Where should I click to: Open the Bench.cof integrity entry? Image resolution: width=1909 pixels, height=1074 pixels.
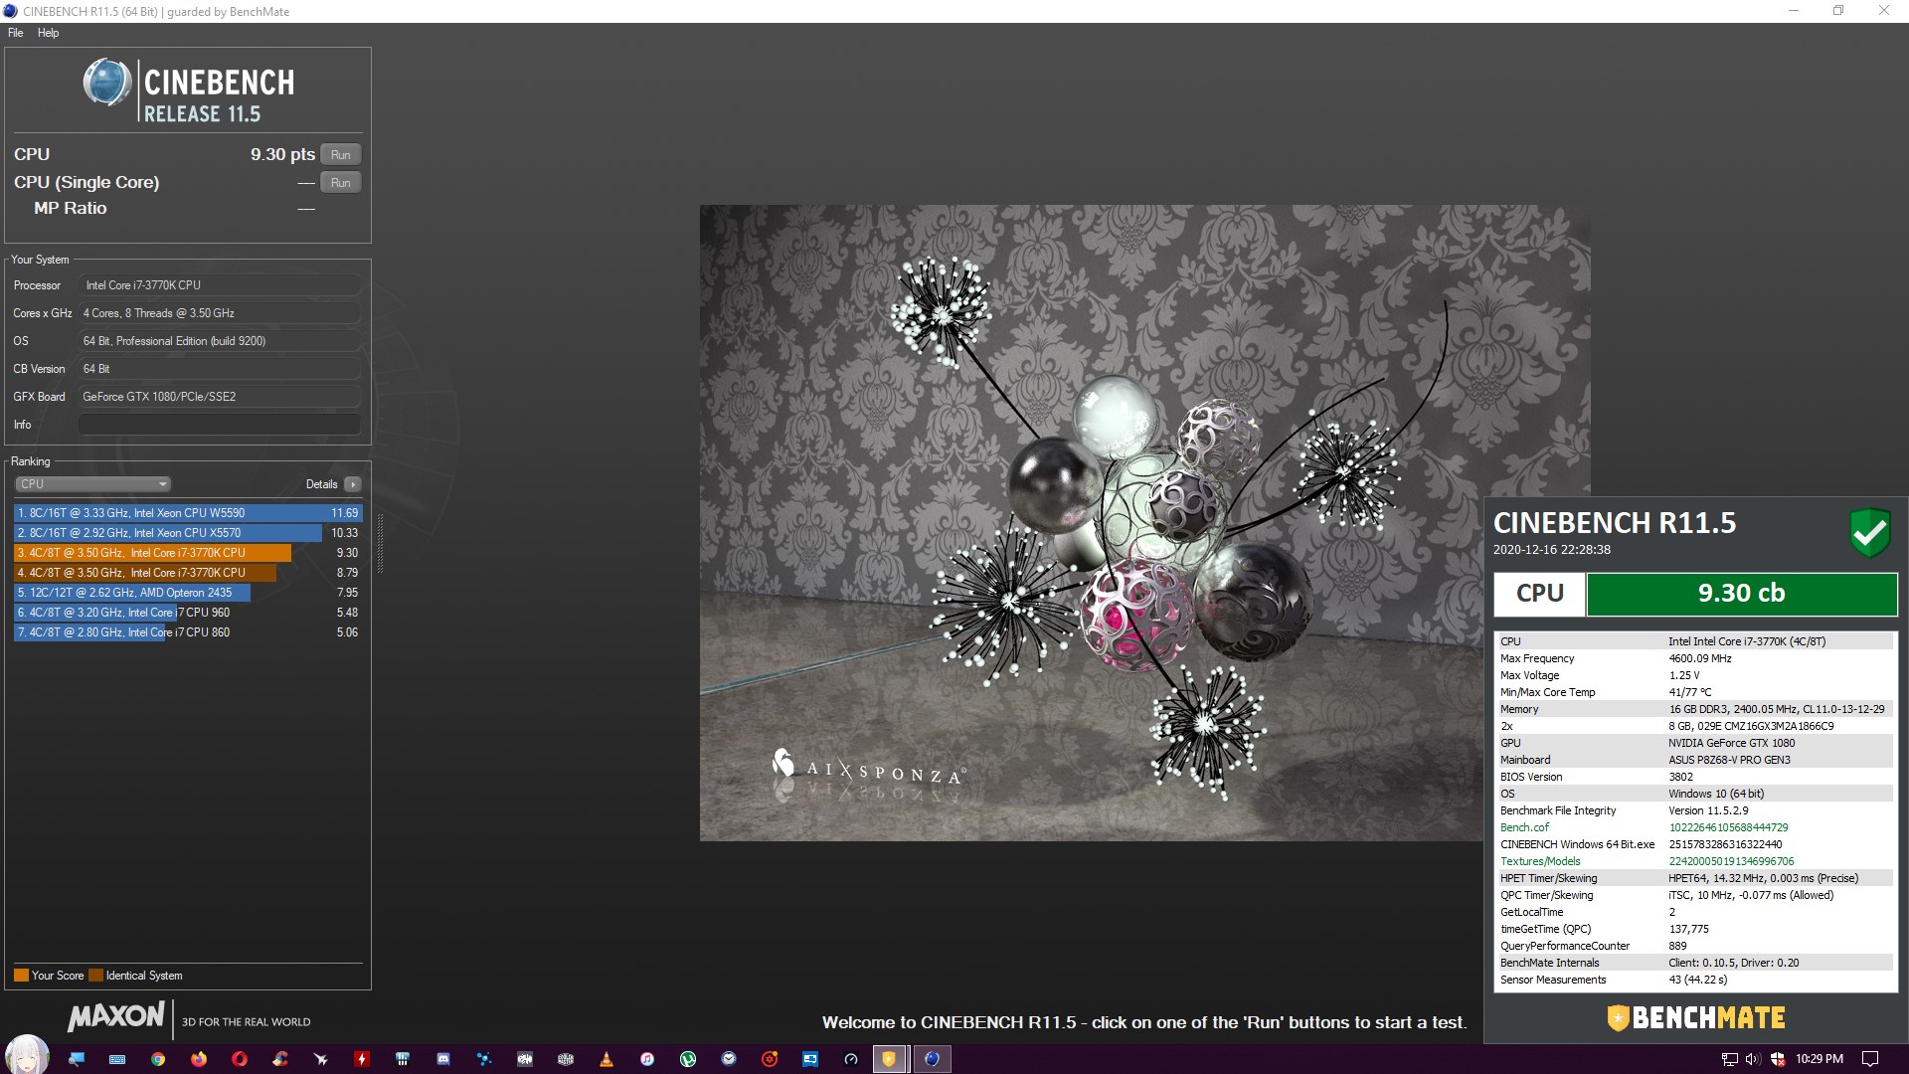[x=1524, y=827]
